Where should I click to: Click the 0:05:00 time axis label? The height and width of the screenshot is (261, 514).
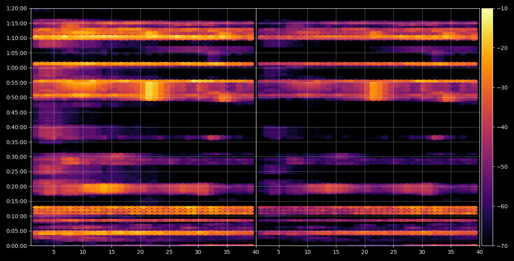[16, 231]
